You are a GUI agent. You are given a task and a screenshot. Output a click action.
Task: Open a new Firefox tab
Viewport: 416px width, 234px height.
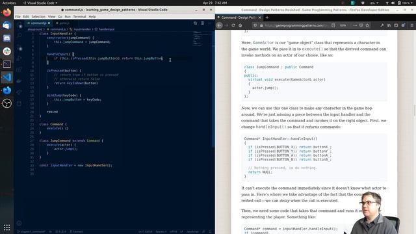(267, 18)
